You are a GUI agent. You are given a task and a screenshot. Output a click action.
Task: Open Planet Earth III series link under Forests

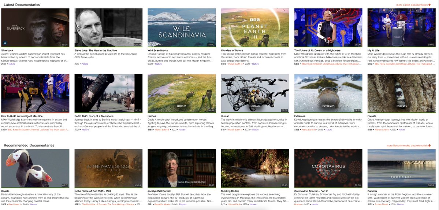(x=382, y=130)
